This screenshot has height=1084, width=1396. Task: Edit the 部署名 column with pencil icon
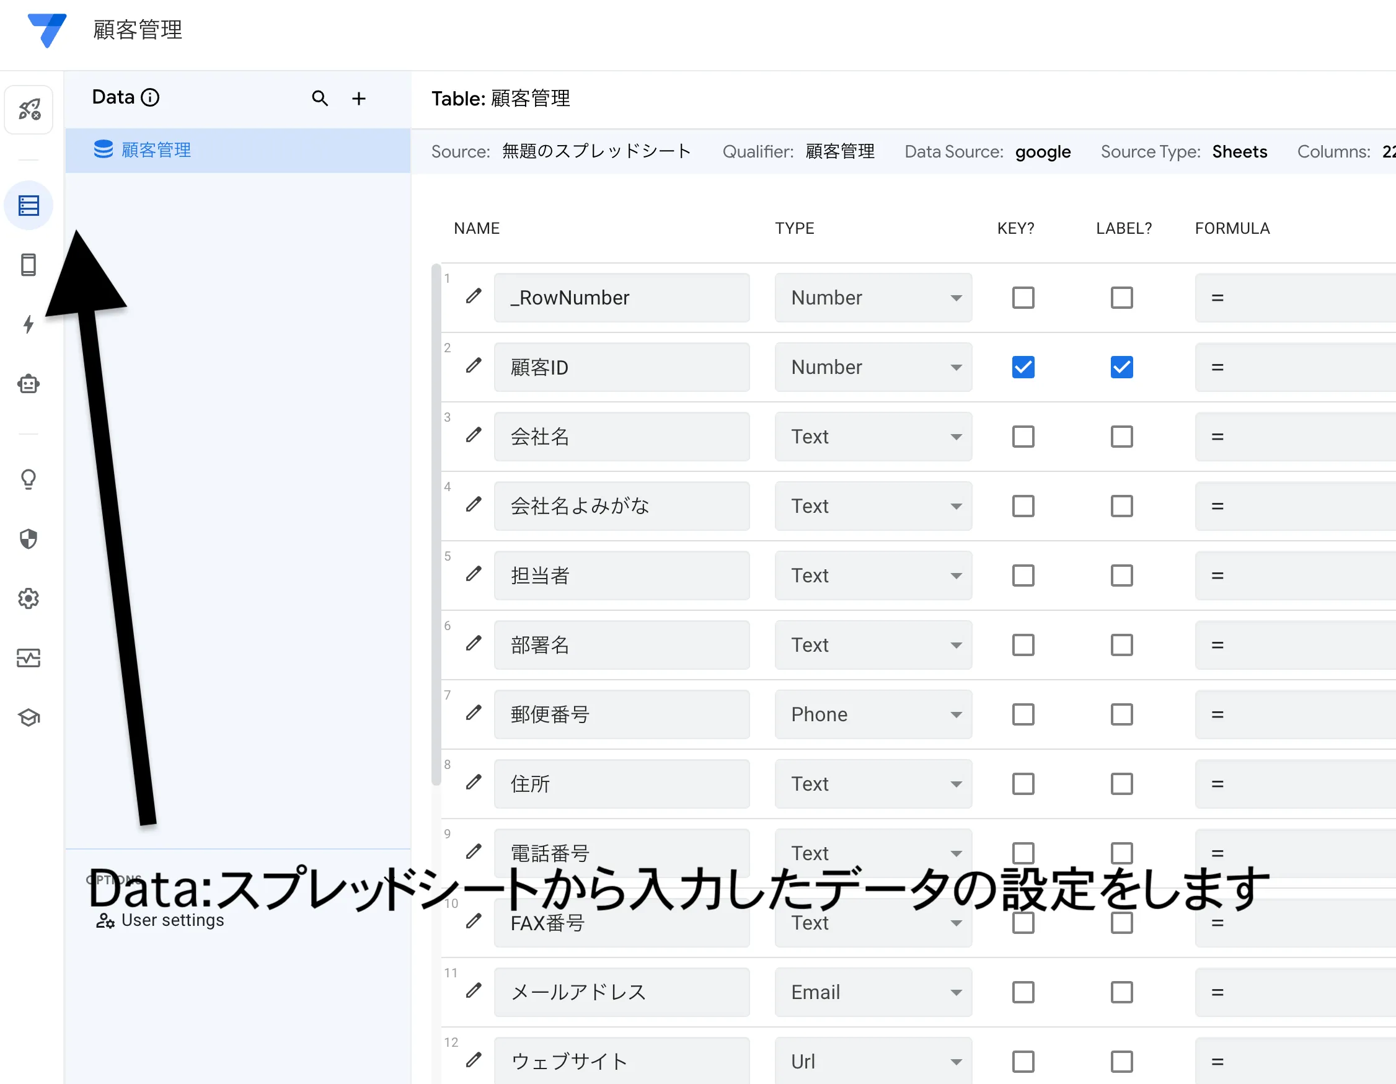click(474, 643)
